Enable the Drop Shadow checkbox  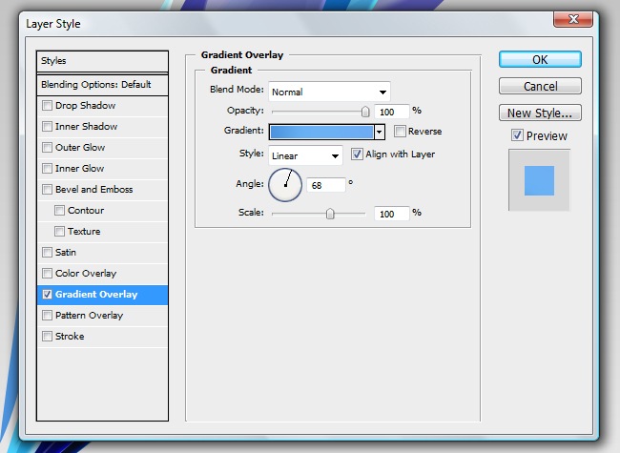[48, 106]
